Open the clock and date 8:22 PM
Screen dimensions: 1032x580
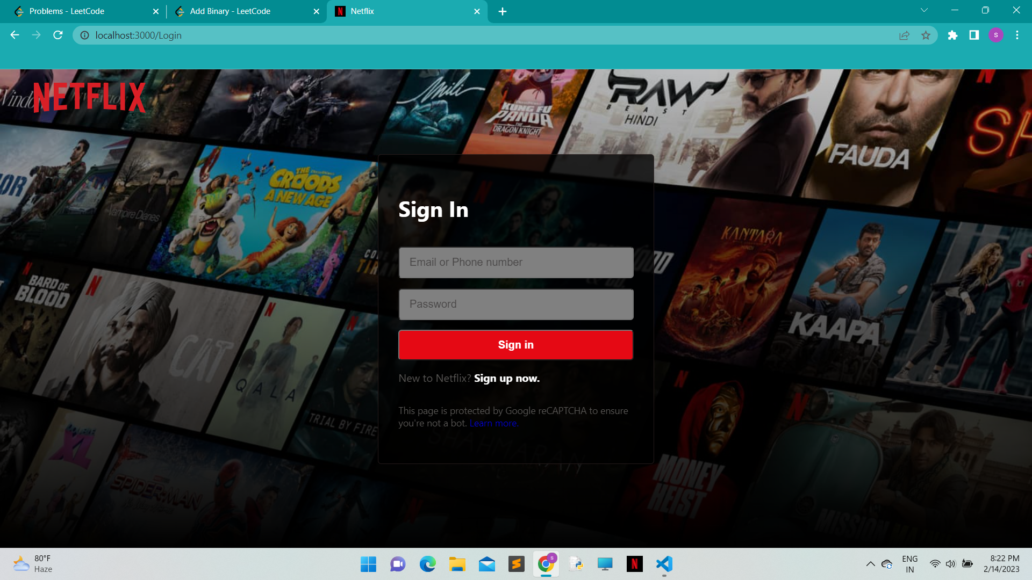click(1002, 564)
